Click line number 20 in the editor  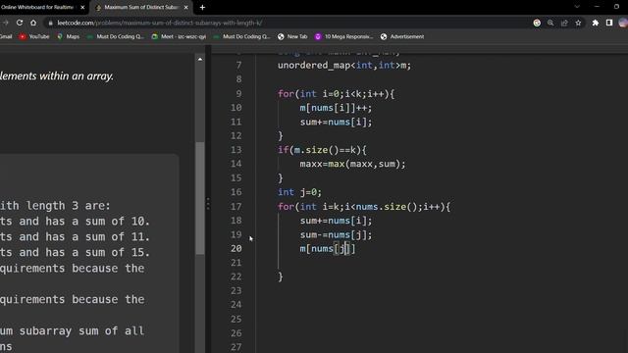[x=236, y=248]
